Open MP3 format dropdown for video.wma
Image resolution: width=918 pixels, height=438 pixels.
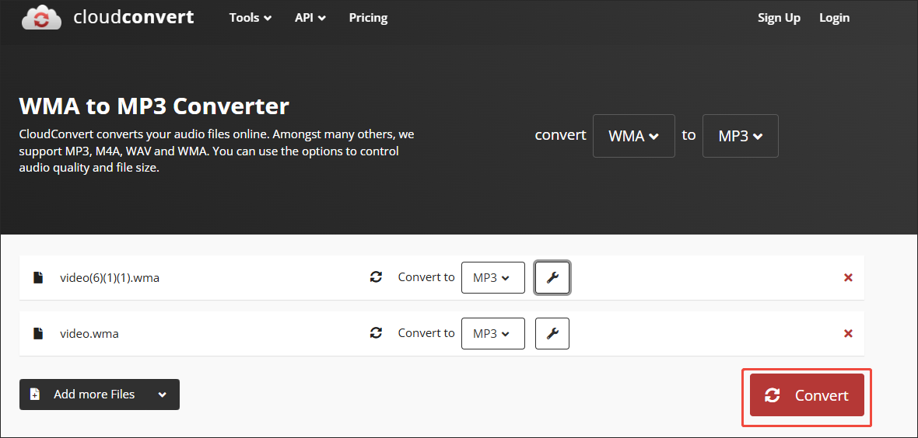coord(492,333)
